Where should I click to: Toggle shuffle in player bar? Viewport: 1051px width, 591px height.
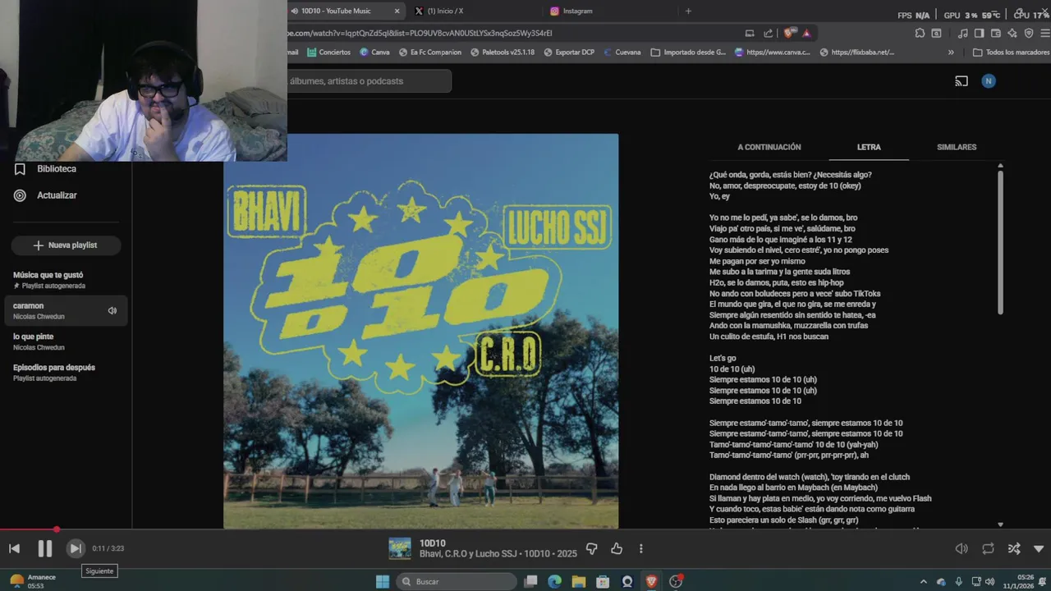point(1014,548)
